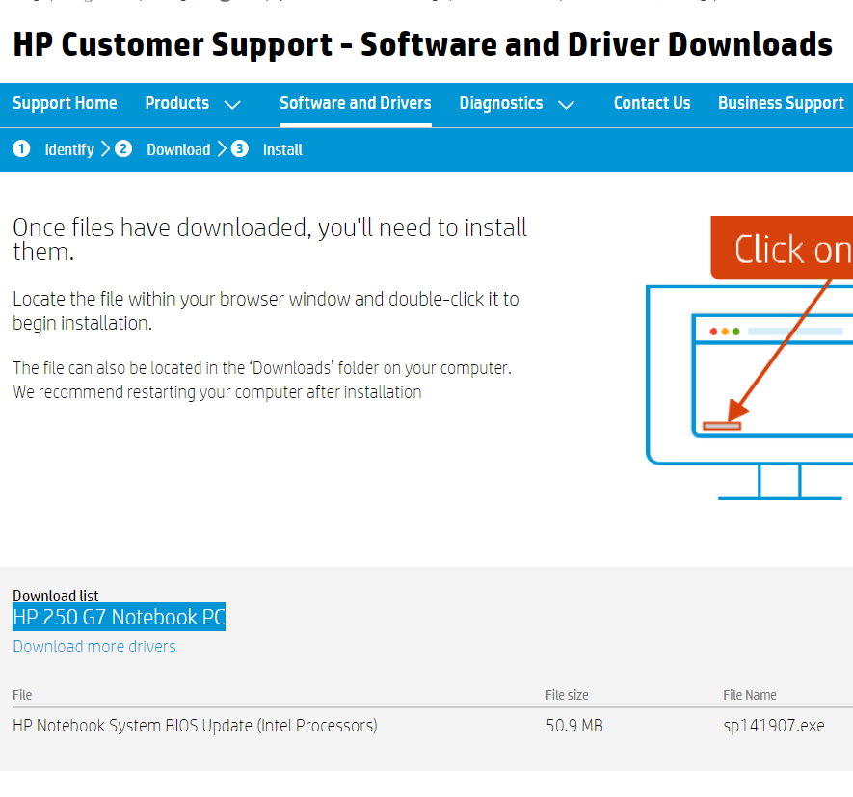Open the Support Home page
853x797 pixels.
65,103
